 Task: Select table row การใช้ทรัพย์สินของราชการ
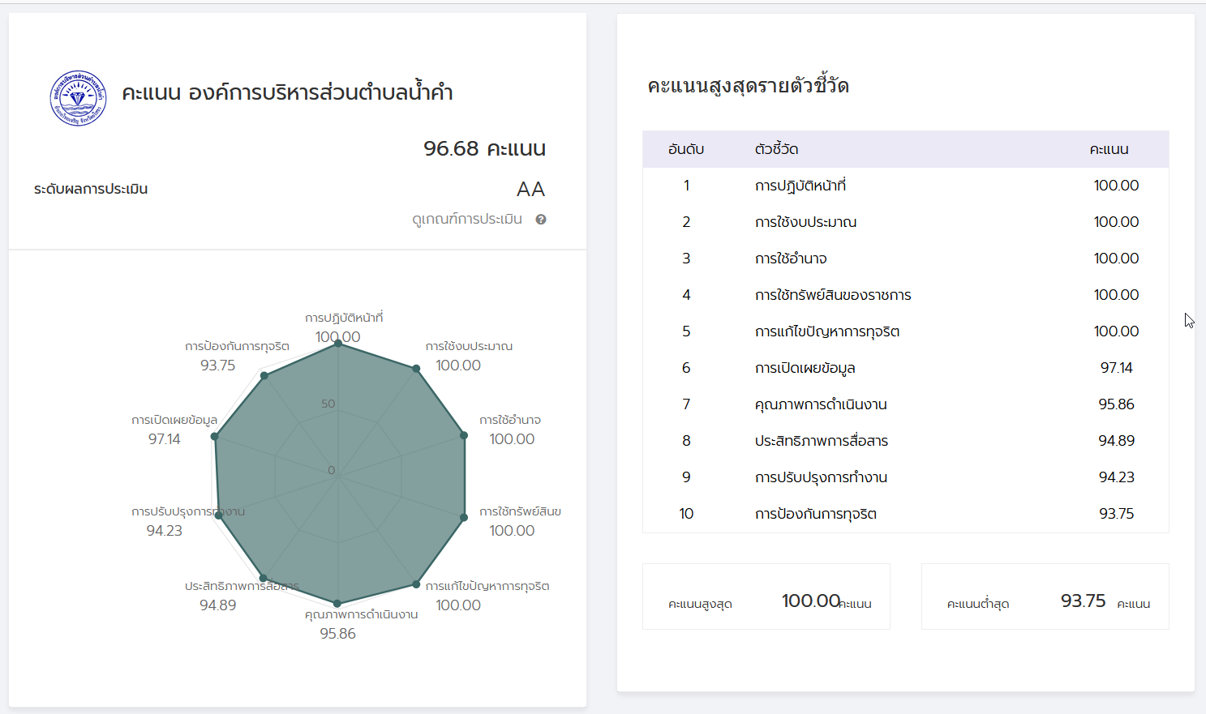point(906,295)
